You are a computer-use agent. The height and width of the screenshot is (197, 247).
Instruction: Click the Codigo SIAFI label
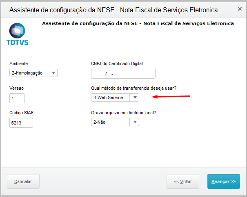click(x=22, y=112)
